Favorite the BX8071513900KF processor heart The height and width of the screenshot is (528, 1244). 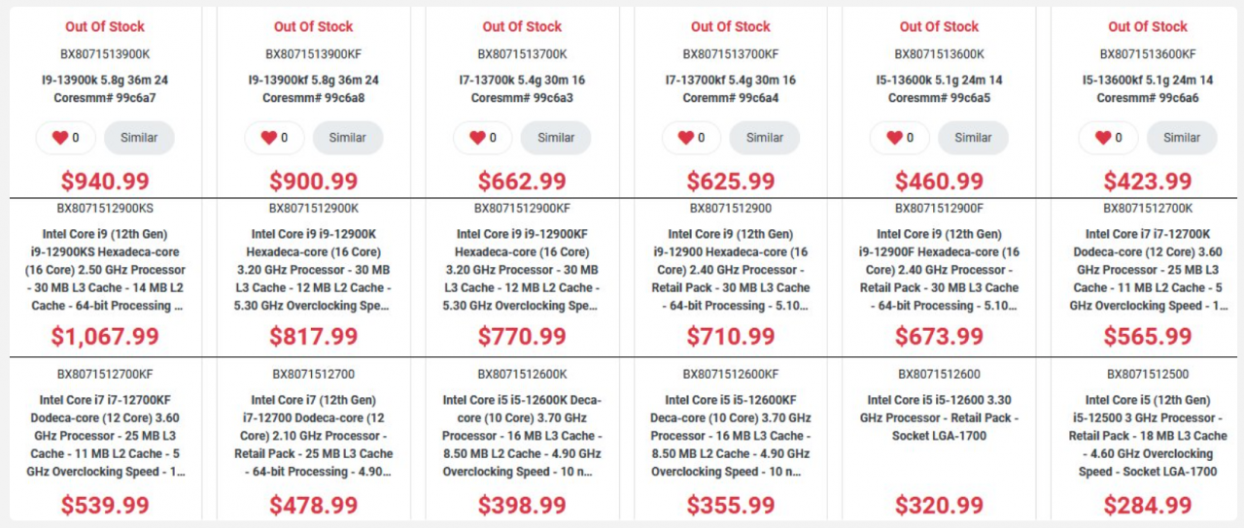269,138
